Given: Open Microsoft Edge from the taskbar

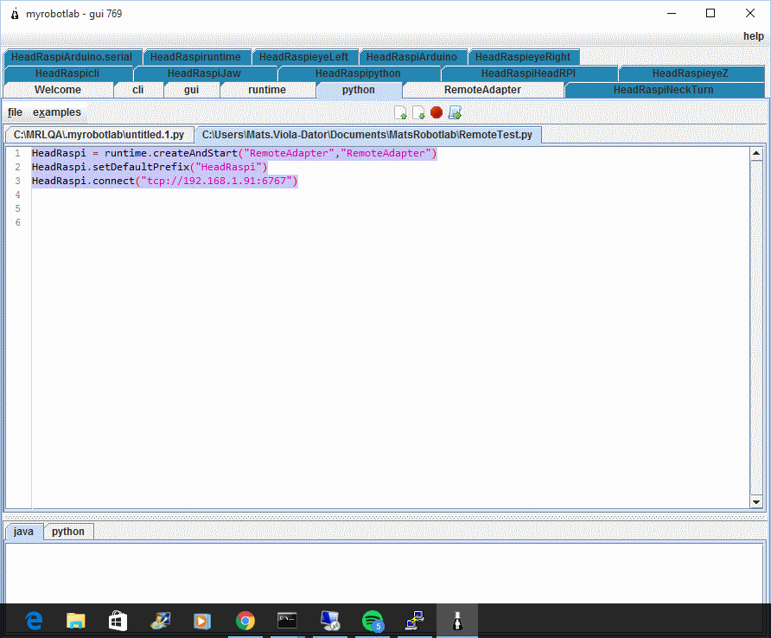Looking at the screenshot, I should click(x=34, y=621).
